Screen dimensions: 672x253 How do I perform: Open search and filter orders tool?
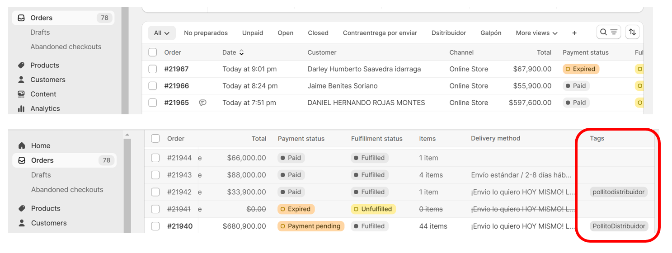point(609,32)
